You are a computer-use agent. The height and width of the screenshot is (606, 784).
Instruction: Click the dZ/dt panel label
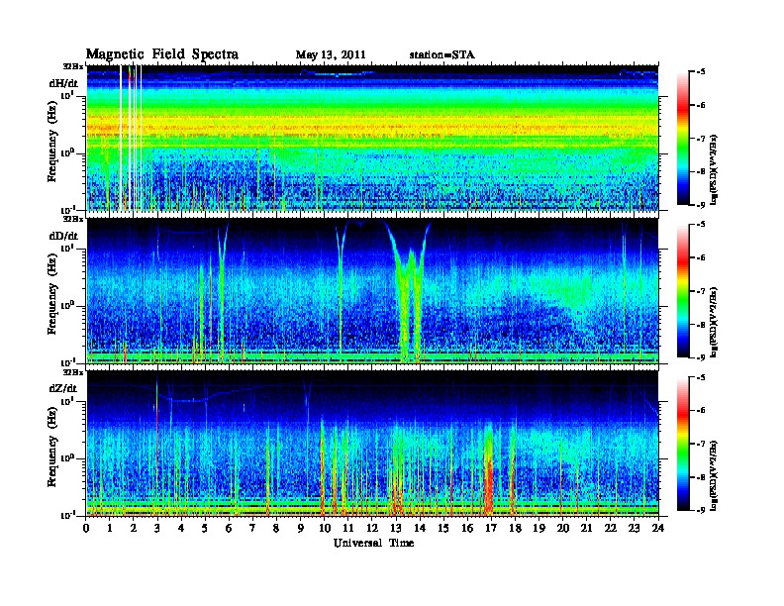tap(63, 388)
